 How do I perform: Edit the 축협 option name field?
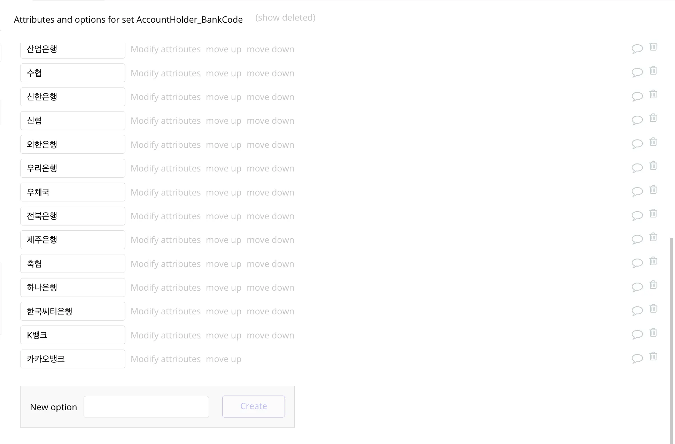72,264
